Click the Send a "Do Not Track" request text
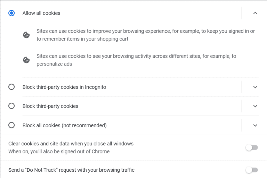 pos(71,170)
